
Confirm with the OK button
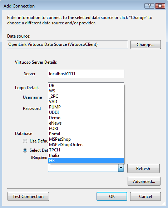pos(112,196)
